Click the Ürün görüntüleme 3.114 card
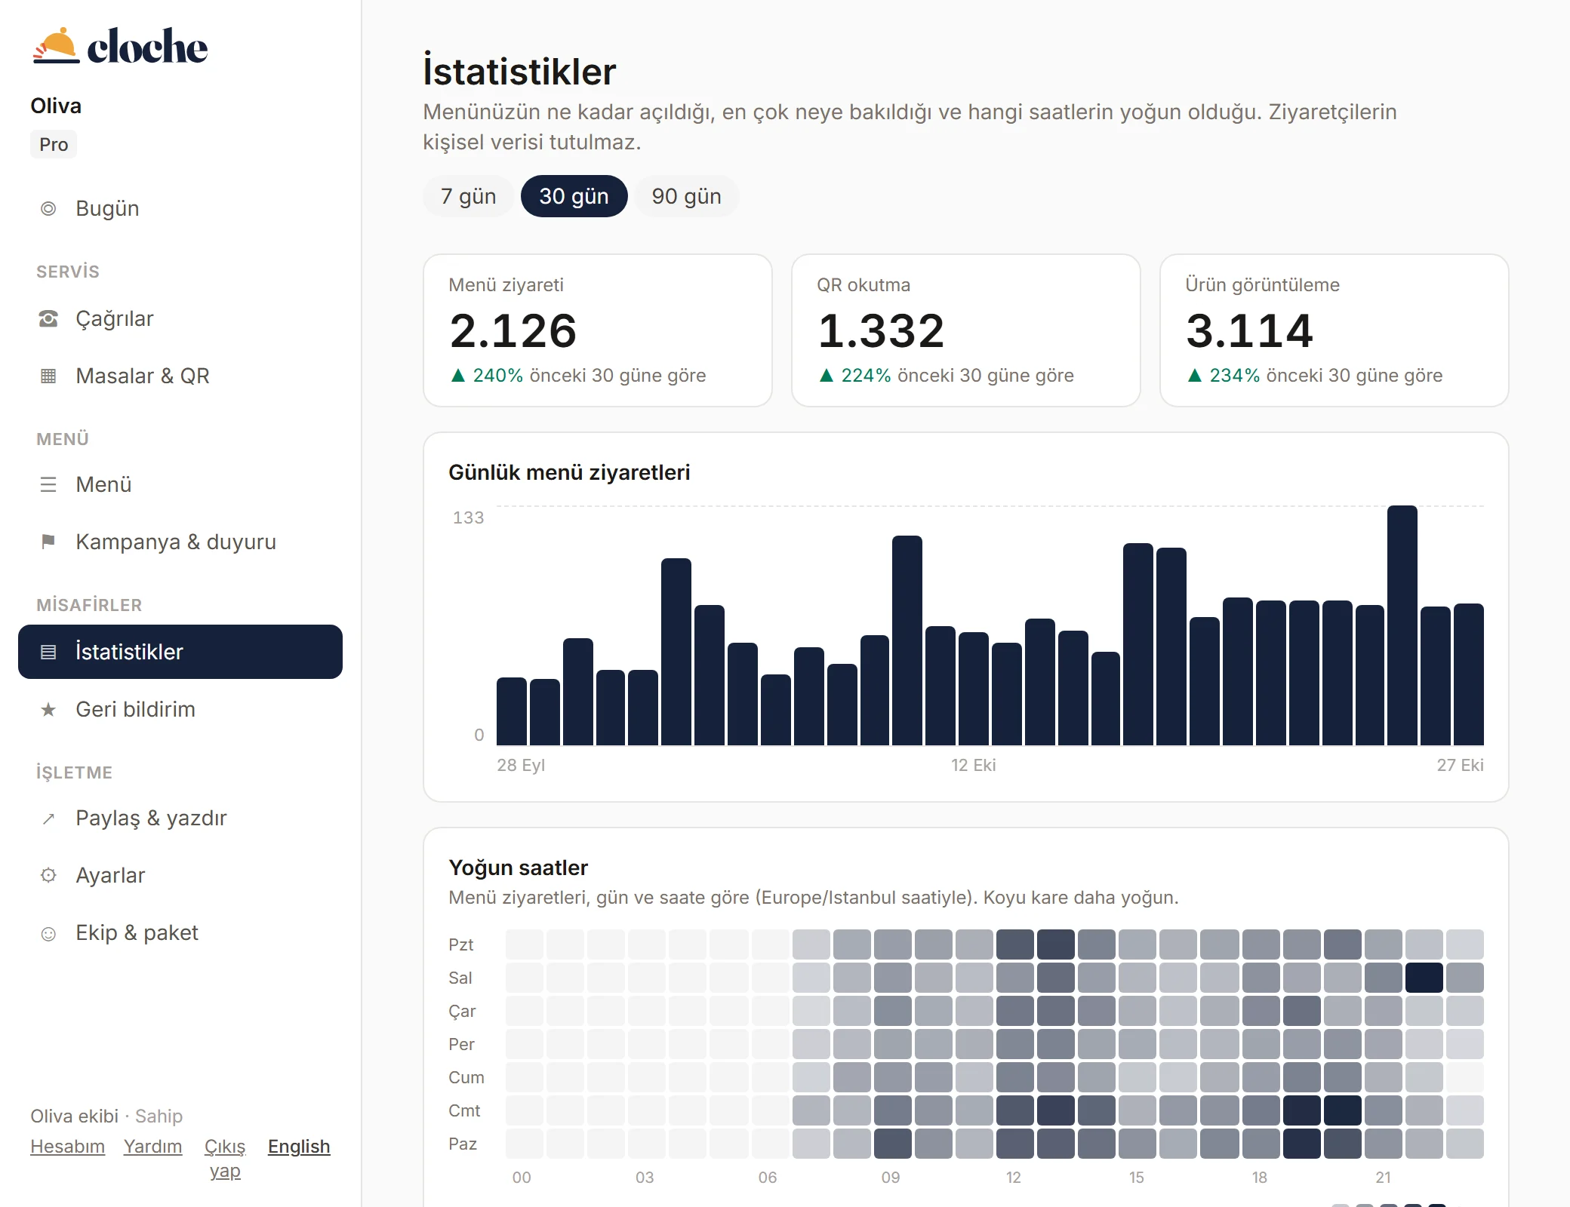Viewport: 1570px width, 1207px height. click(1334, 330)
